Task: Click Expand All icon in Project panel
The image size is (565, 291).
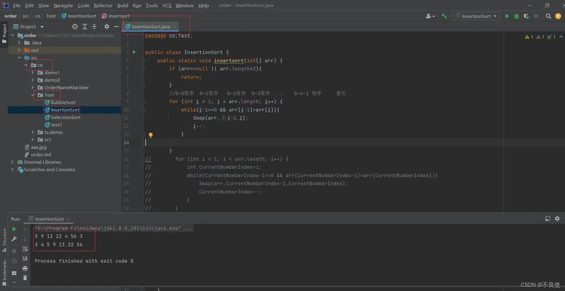Action: tap(85, 27)
